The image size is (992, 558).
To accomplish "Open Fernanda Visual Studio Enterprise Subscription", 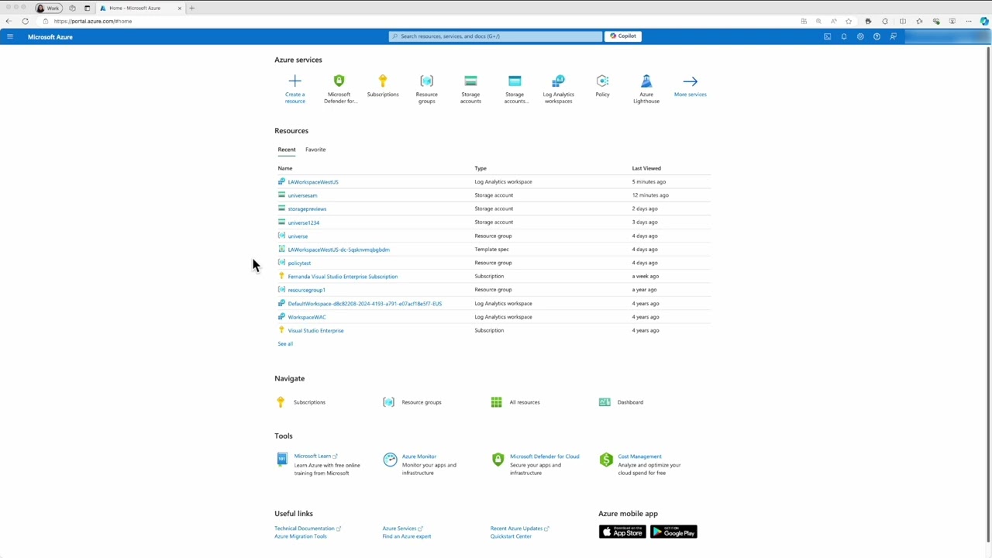I will (x=343, y=277).
